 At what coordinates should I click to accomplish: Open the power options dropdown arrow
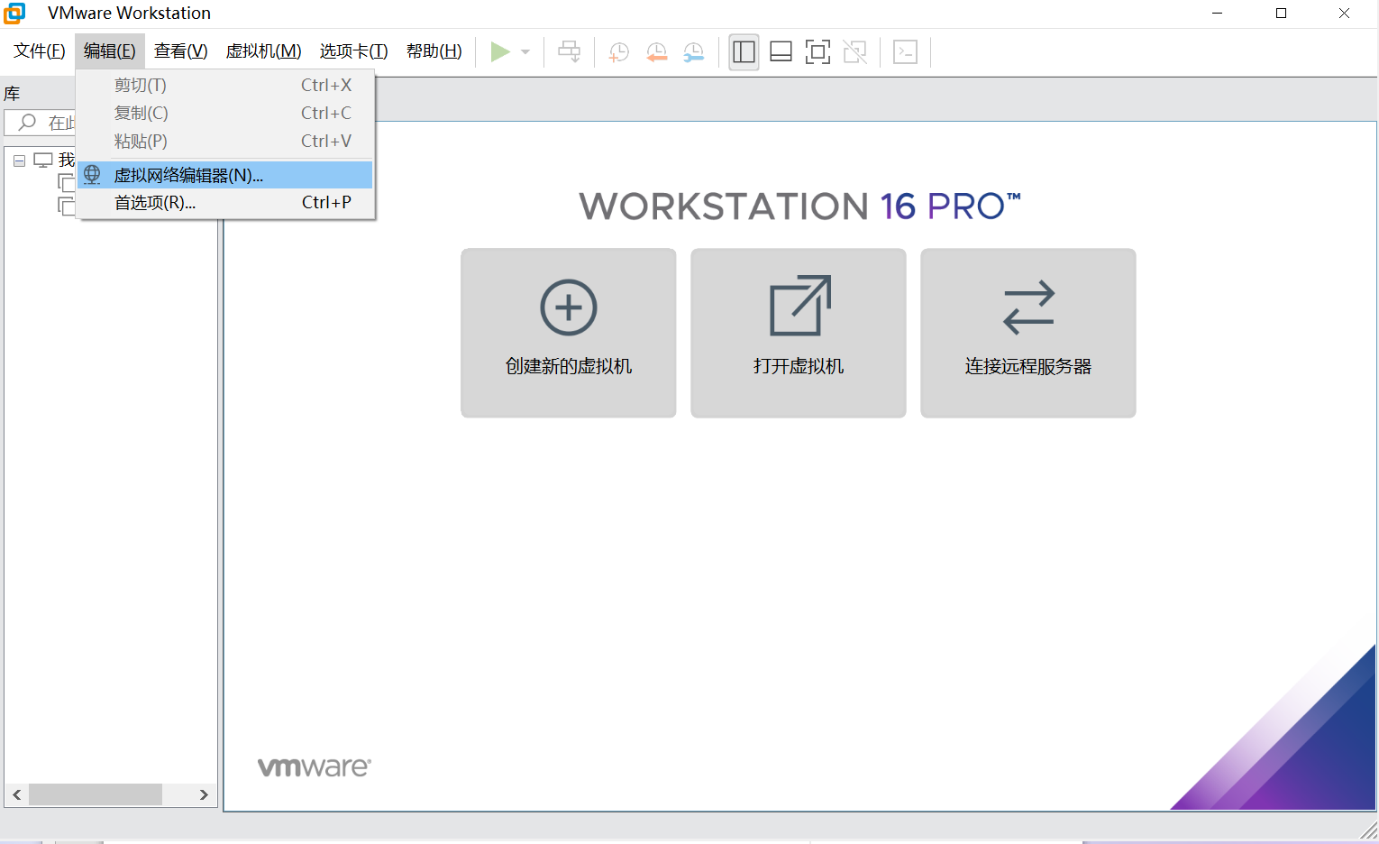click(x=525, y=51)
